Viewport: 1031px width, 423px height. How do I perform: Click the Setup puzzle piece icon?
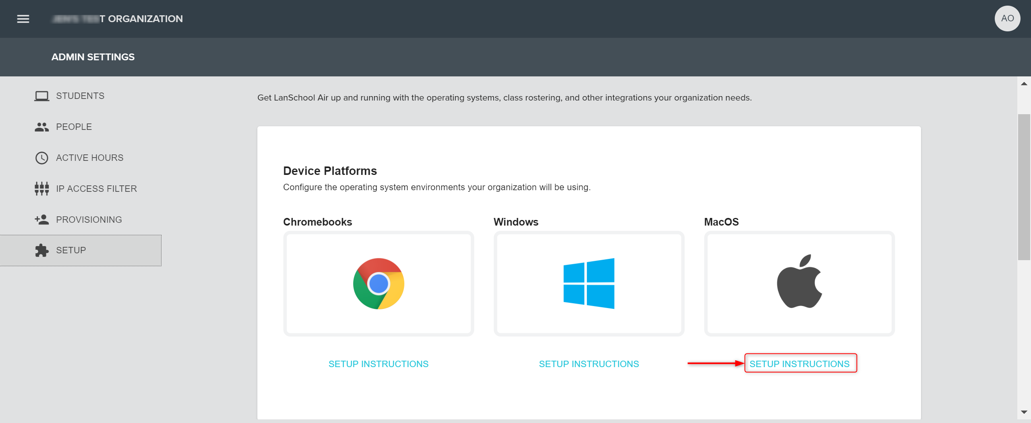[x=41, y=251]
